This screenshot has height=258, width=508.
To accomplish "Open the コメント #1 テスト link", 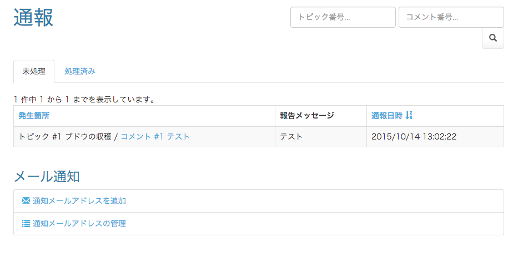I will (155, 137).
